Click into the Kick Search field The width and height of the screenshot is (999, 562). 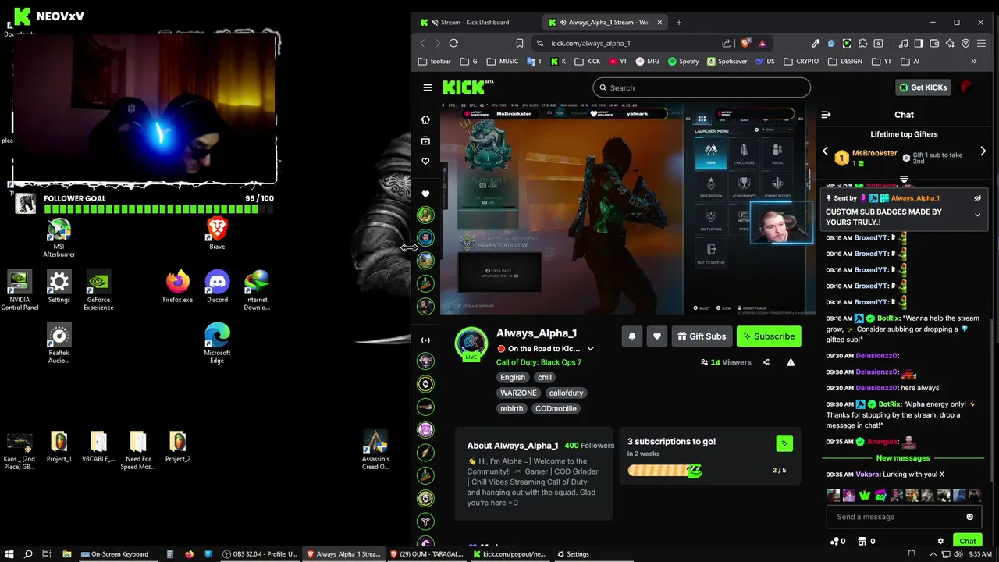[702, 87]
